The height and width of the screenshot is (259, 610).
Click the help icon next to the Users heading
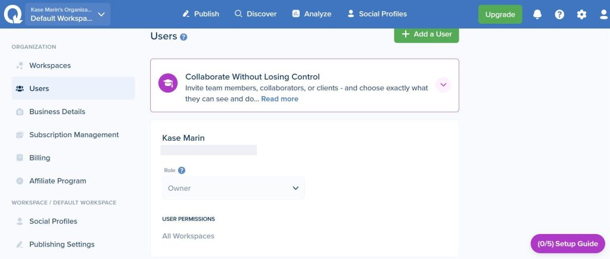pyautogui.click(x=183, y=37)
